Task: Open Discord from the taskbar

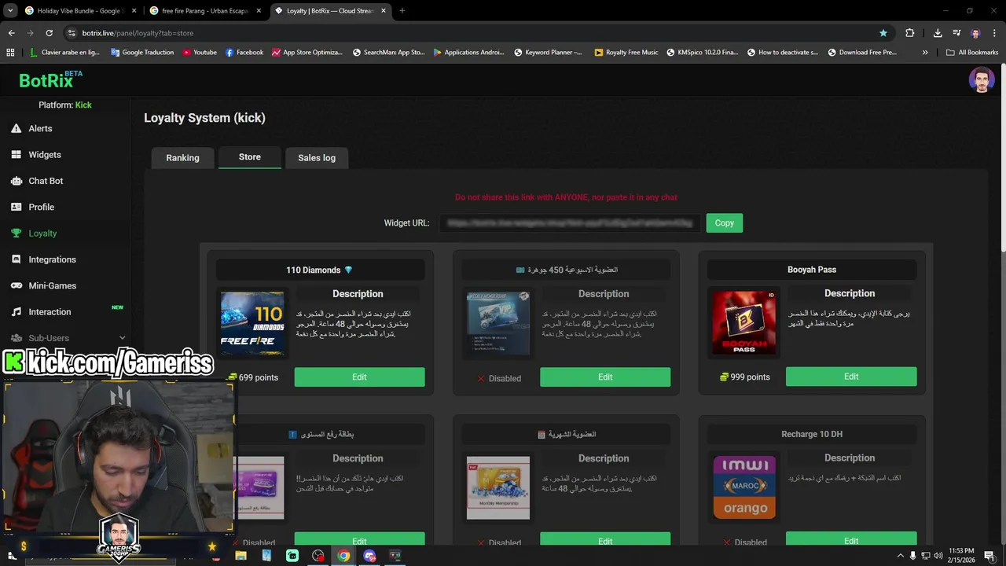Action: [369, 556]
